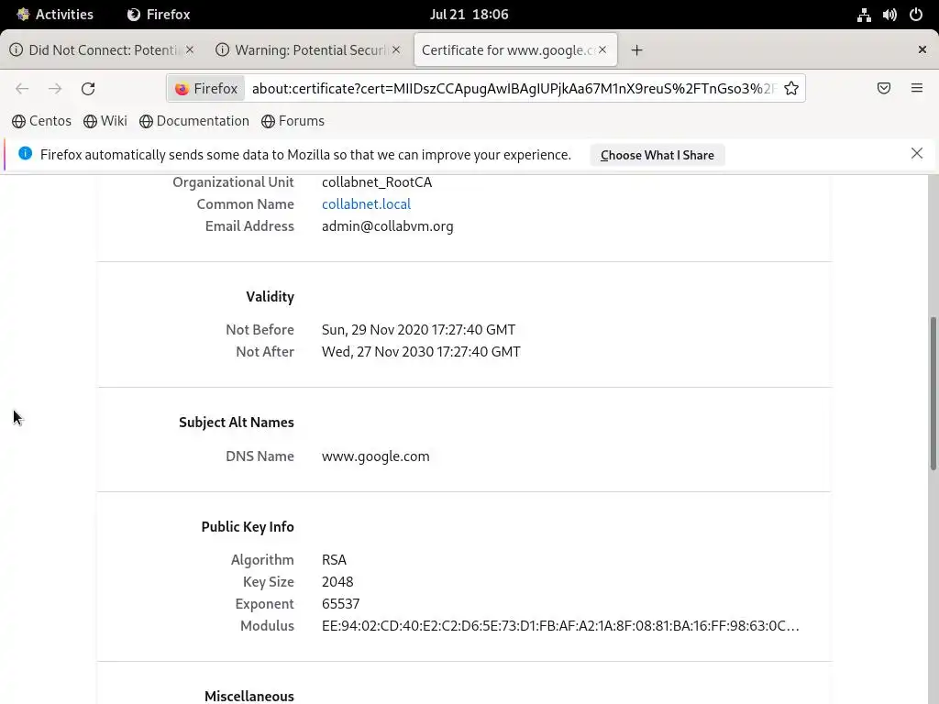
Task: Bookmark this page with the star icon
Action: pos(791,89)
